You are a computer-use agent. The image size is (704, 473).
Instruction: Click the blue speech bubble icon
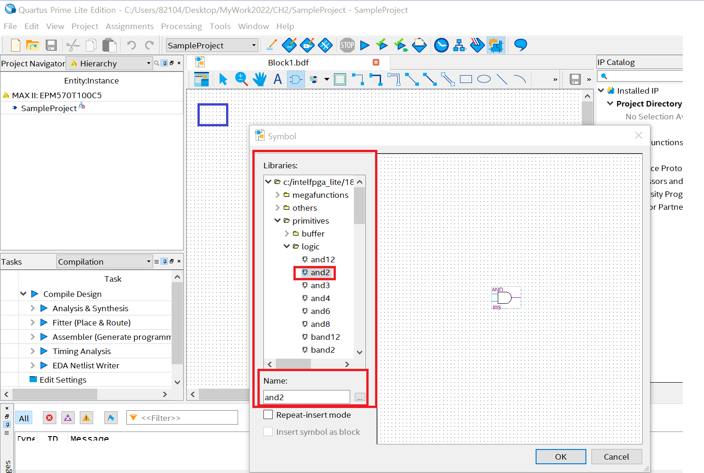tap(520, 45)
